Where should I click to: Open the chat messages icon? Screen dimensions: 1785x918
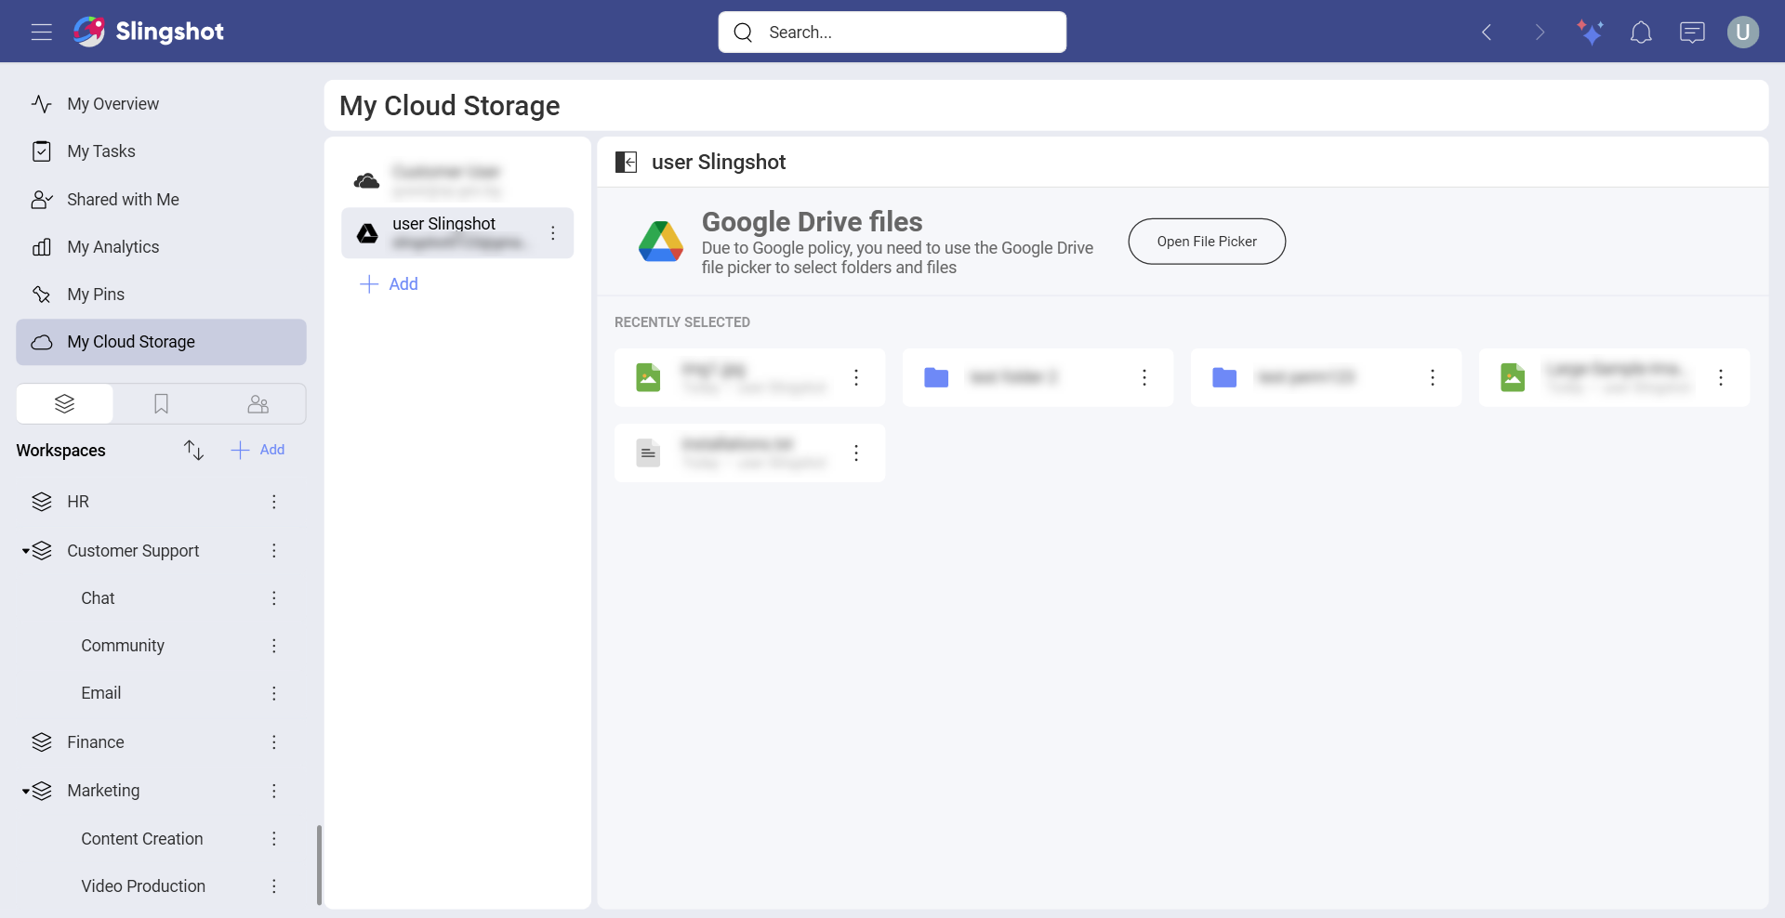pyautogui.click(x=1692, y=32)
